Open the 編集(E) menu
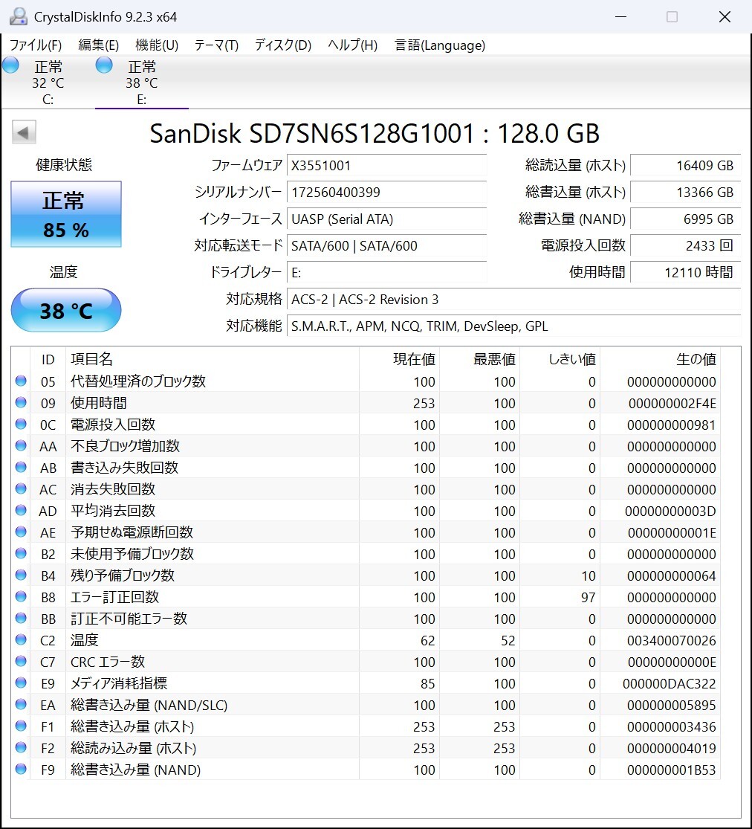Screen dimensions: 752x829 [98, 45]
